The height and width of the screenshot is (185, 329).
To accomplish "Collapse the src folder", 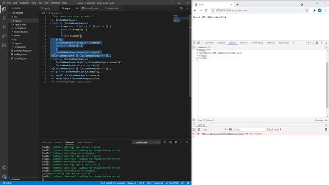I will pyautogui.click(x=14, y=40).
